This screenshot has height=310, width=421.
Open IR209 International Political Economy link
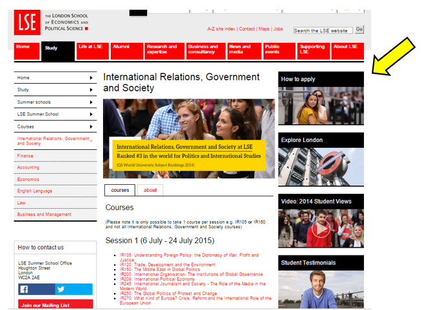coord(157,279)
